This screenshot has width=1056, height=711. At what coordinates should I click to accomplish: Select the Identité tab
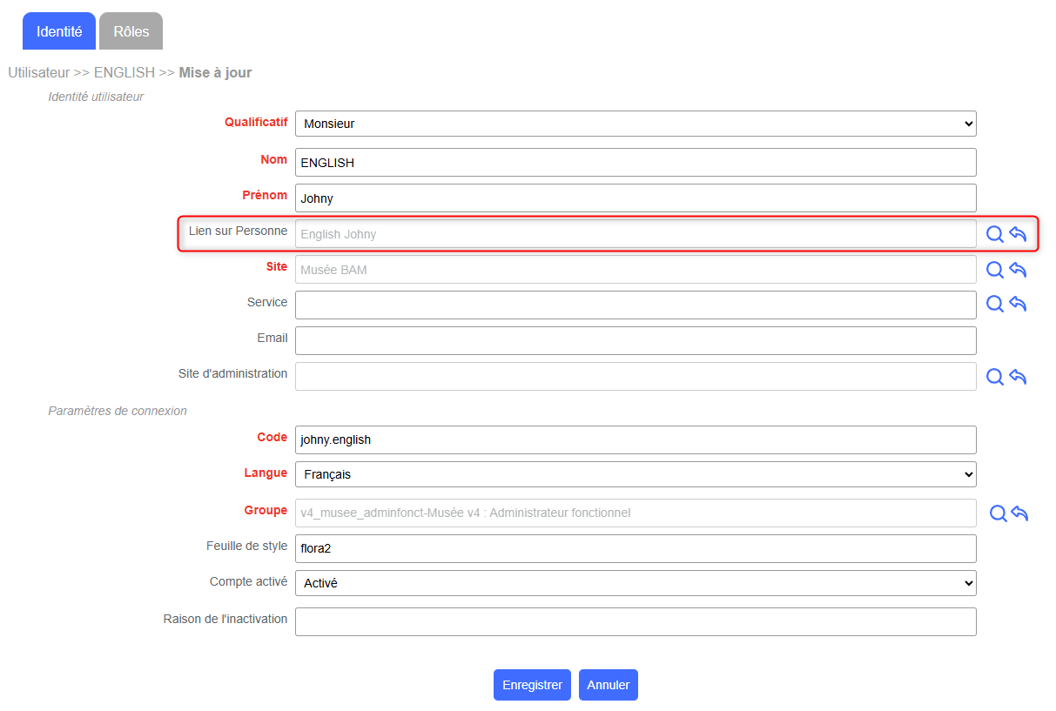(59, 31)
